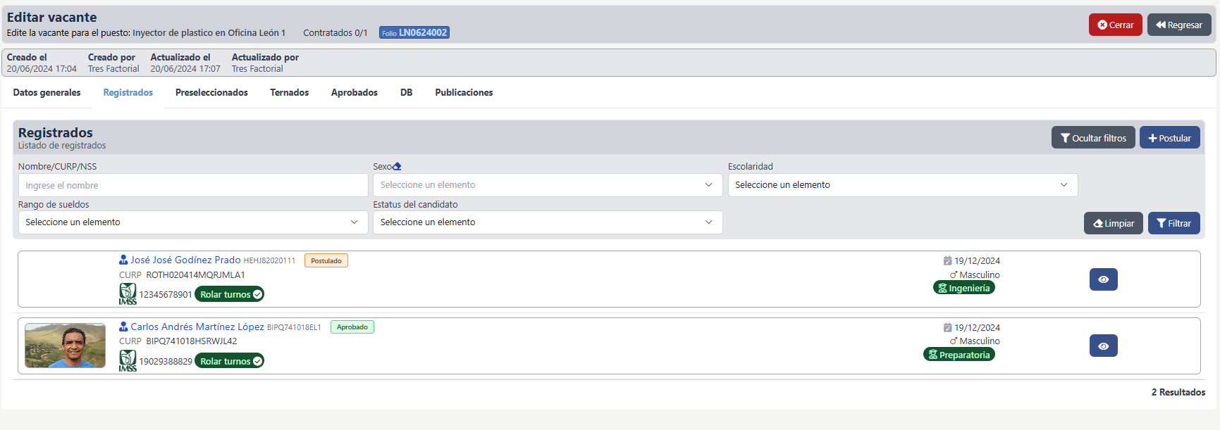Click the Regresar button
The width and height of the screenshot is (1220, 430).
point(1179,25)
